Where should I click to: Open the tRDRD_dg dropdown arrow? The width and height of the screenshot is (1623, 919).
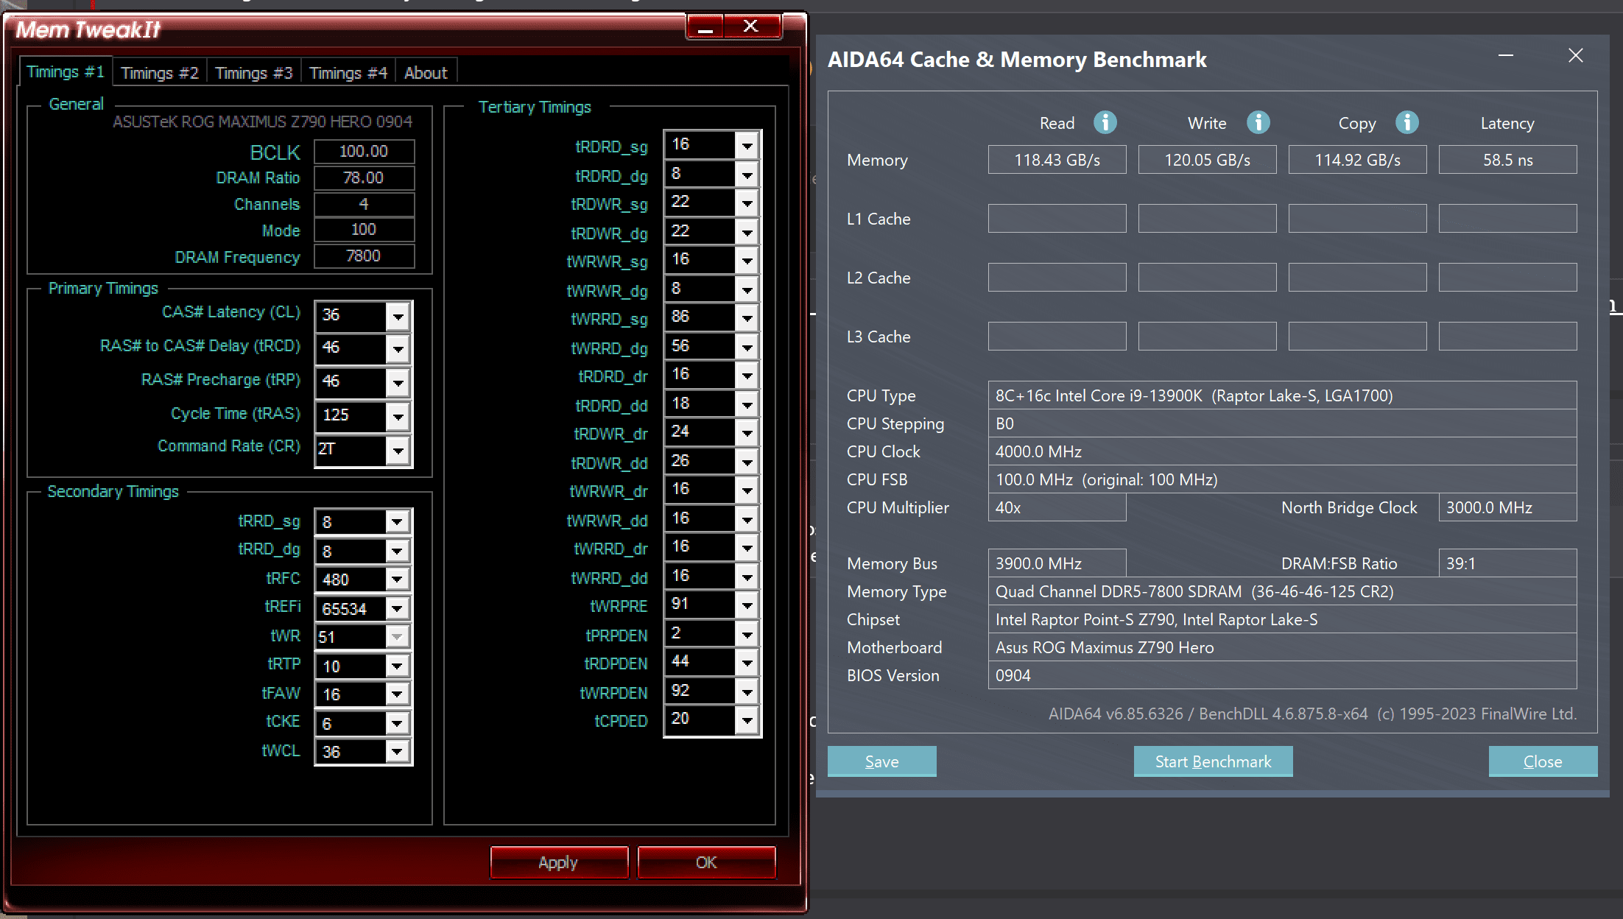[747, 175]
